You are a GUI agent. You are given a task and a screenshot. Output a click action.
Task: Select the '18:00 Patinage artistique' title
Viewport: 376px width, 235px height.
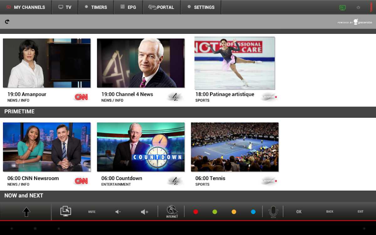(x=225, y=94)
